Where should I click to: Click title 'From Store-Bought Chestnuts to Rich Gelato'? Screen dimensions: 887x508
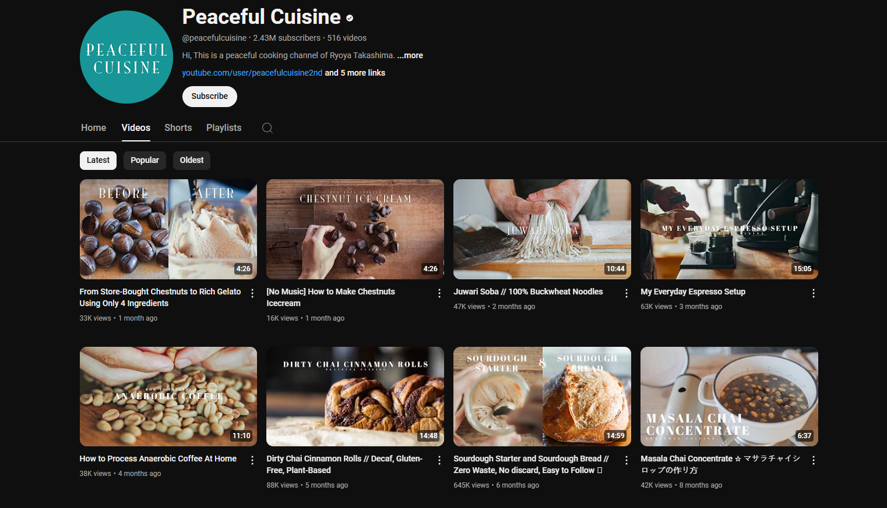tap(160, 297)
